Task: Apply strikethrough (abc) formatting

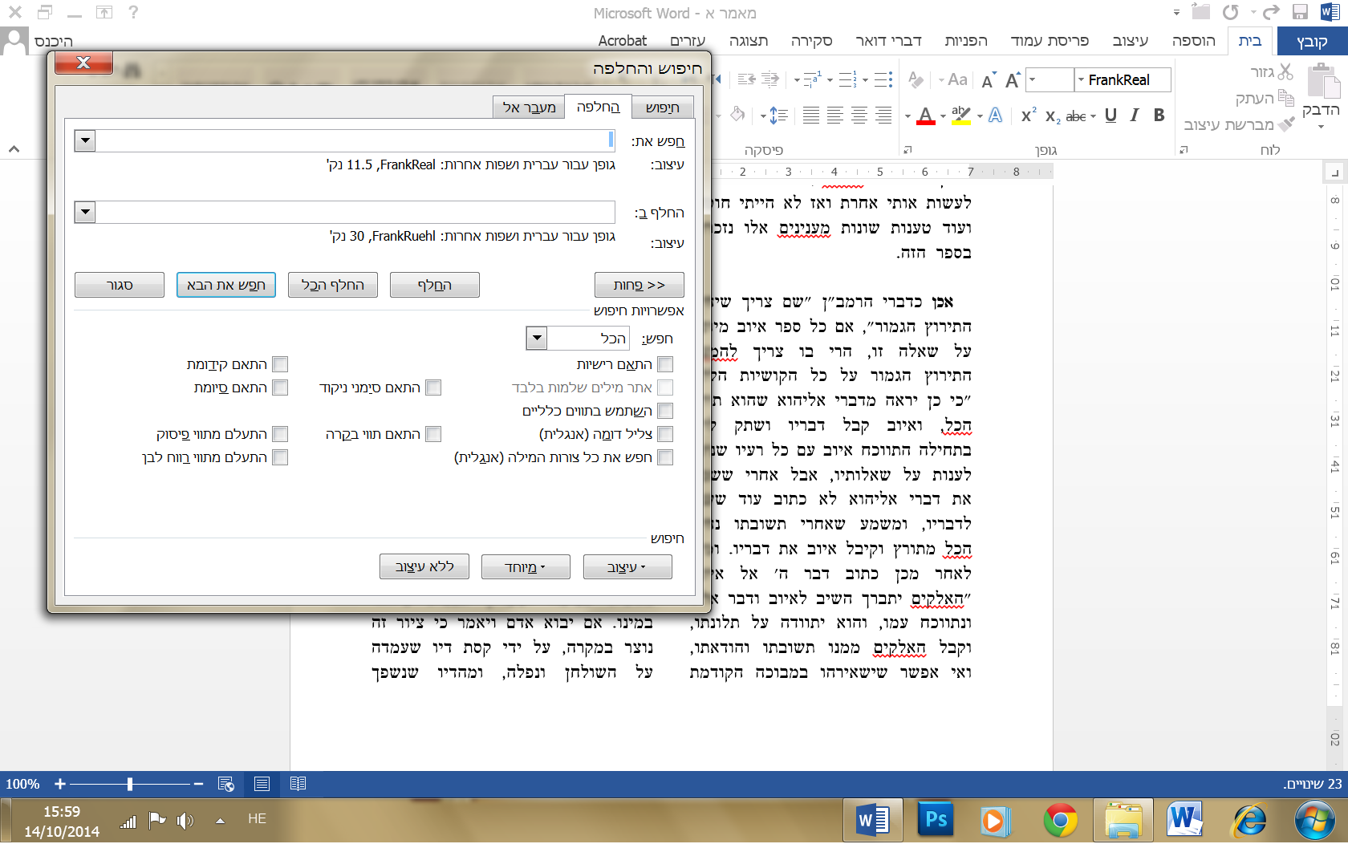Action: tap(1076, 116)
